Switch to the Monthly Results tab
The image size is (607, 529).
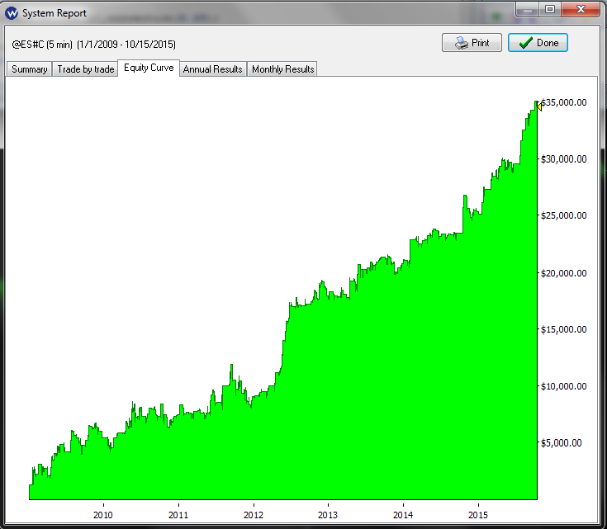[282, 69]
